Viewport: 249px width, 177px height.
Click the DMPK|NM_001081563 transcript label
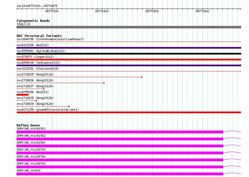(31, 129)
